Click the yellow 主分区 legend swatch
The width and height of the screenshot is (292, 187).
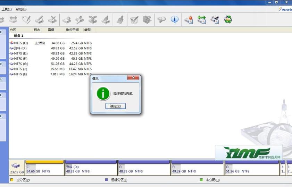(12, 180)
